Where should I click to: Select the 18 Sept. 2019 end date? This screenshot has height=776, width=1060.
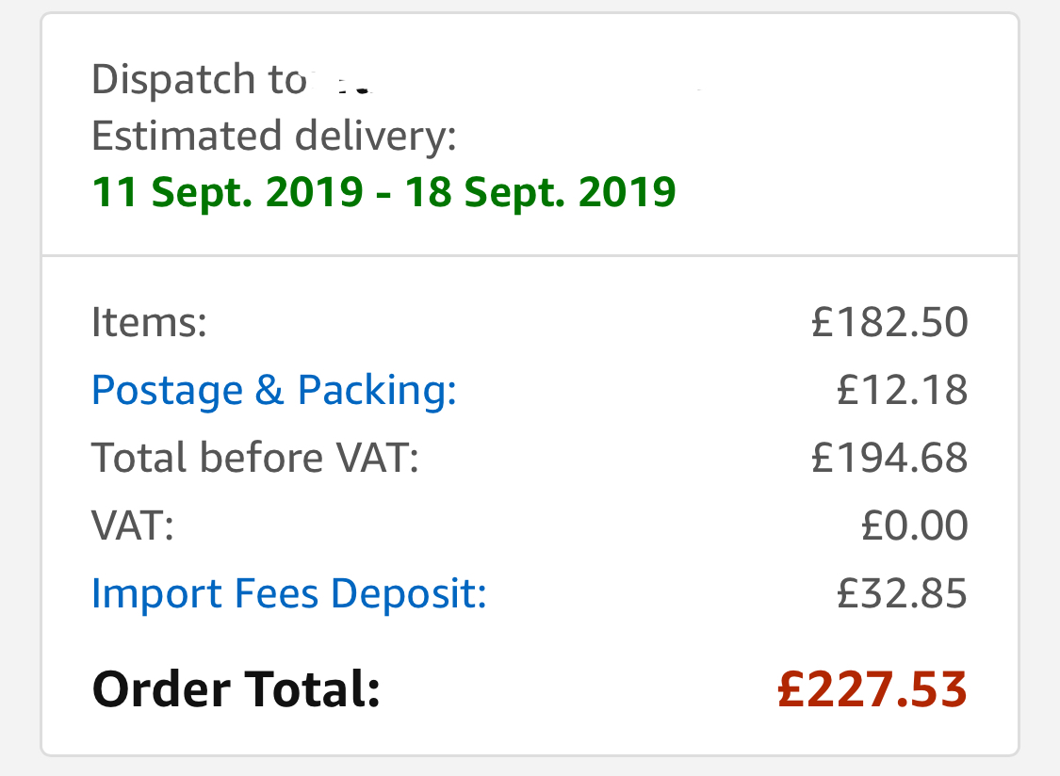coord(540,192)
